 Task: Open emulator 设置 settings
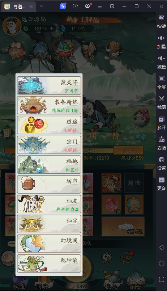[x=162, y=164]
